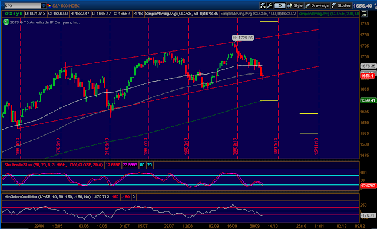
Task: Click the 17/05/13 vertical date line label
Action: (58, 146)
